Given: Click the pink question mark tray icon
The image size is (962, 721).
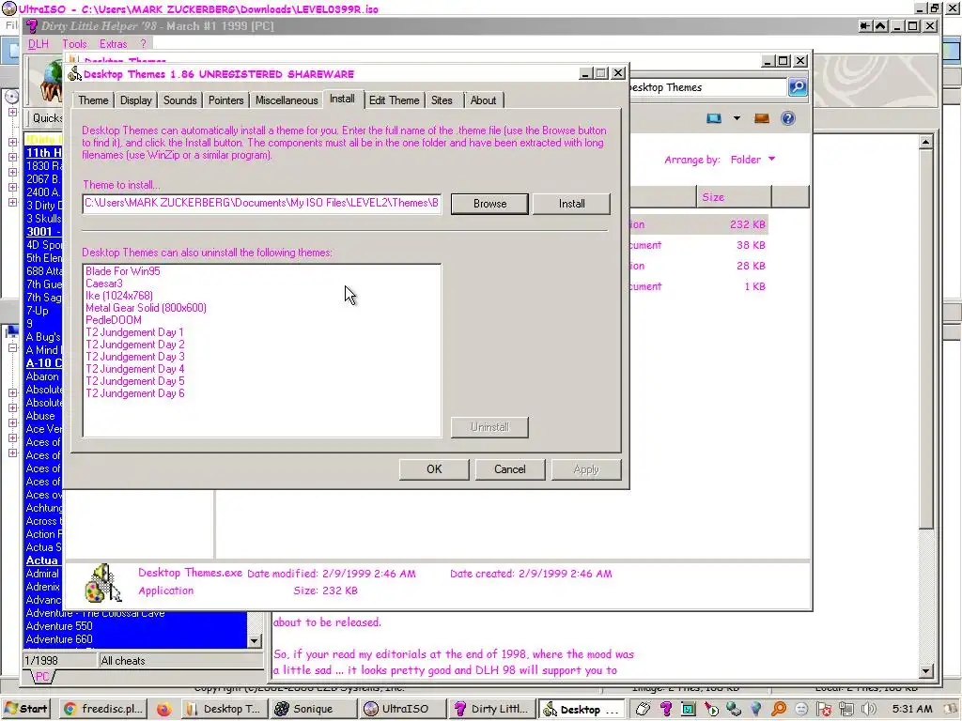Looking at the screenshot, I should 666,710.
